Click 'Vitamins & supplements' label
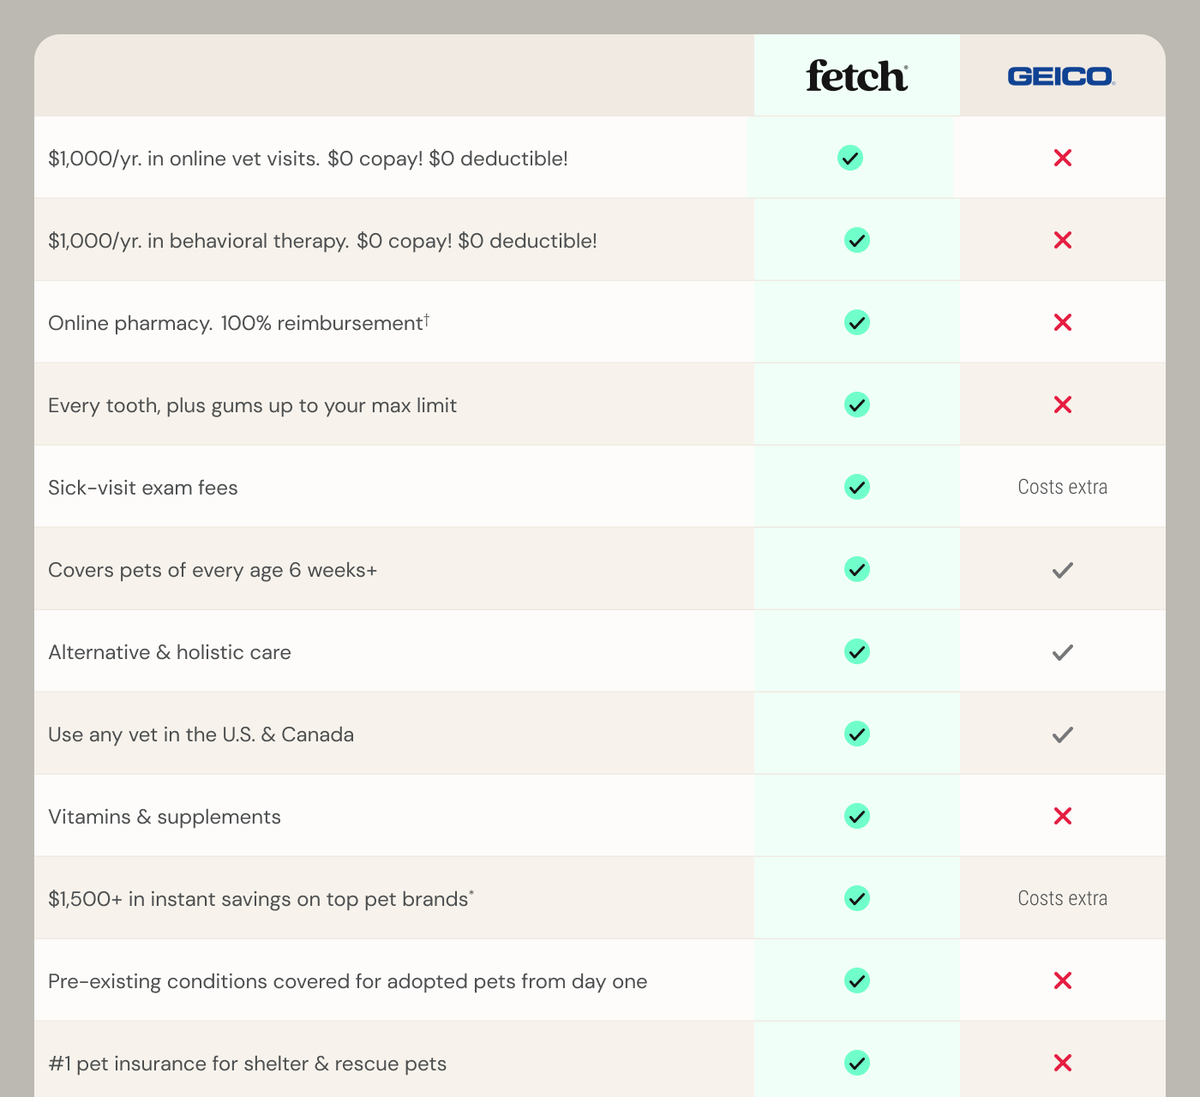The height and width of the screenshot is (1097, 1200). point(165,817)
